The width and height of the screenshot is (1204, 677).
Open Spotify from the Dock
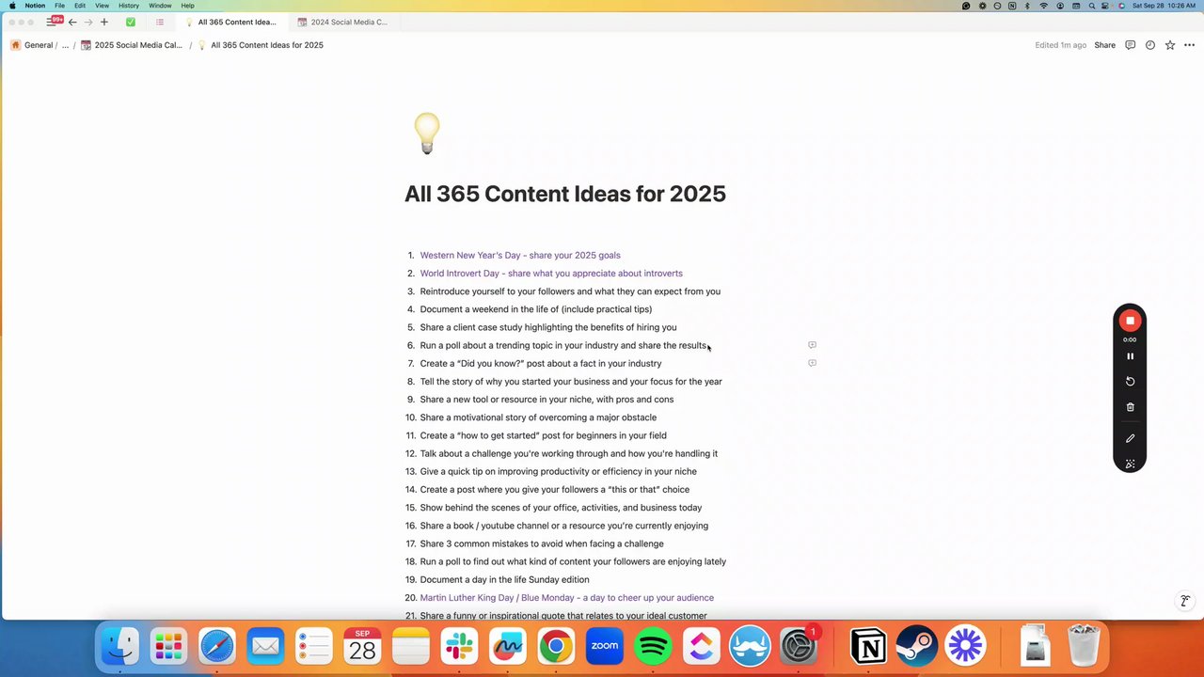click(x=653, y=646)
